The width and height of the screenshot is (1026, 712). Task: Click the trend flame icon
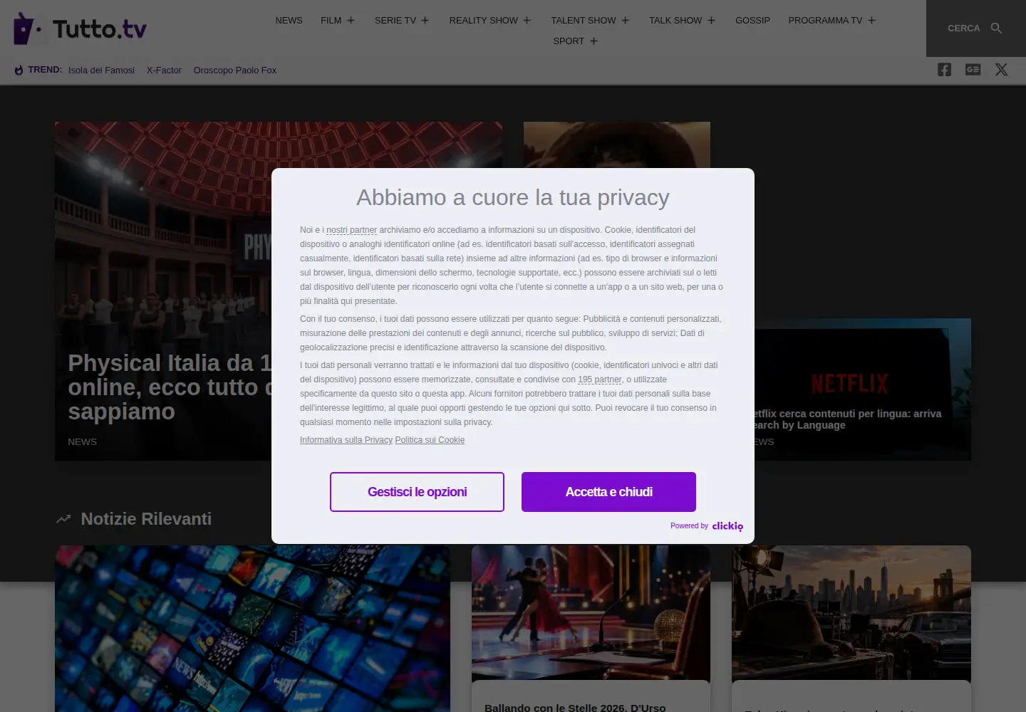(x=19, y=70)
